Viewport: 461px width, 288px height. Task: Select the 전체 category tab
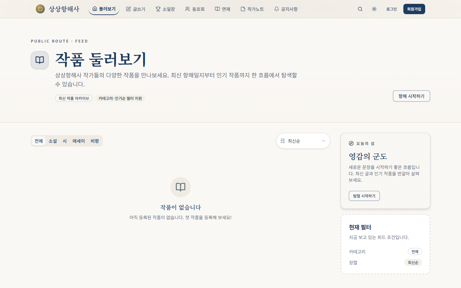click(39, 141)
